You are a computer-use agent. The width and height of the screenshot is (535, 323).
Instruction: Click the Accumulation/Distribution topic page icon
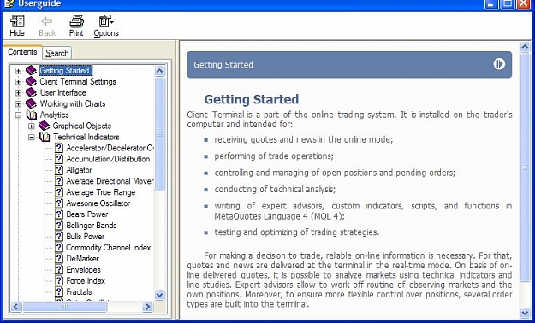59,159
